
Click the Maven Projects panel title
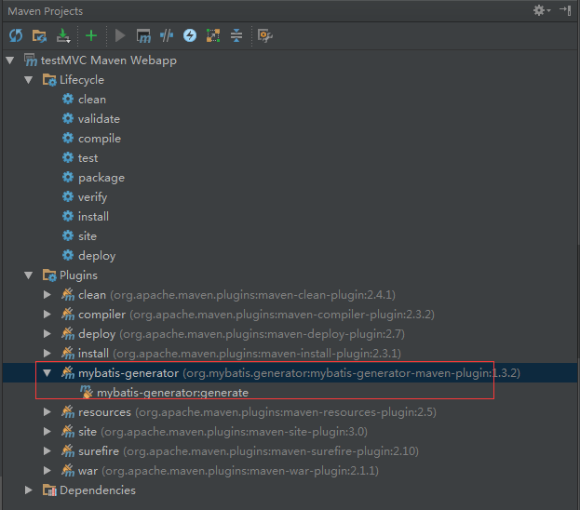coord(45,11)
